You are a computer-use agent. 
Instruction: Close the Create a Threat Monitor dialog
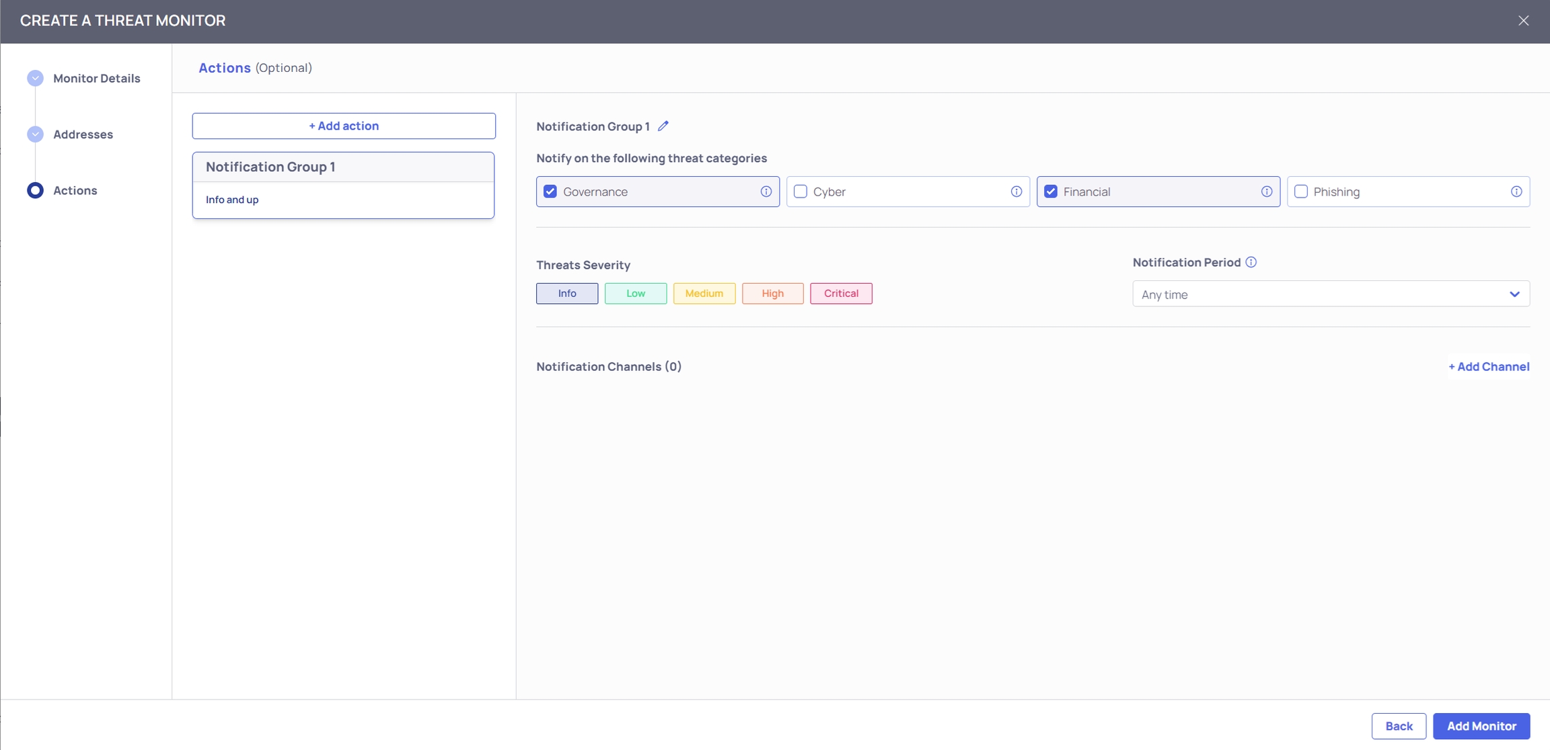pyautogui.click(x=1523, y=21)
